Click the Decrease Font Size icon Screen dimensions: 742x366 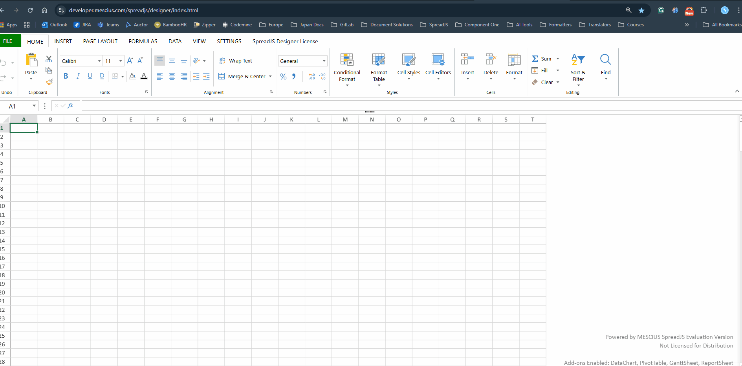coord(140,61)
